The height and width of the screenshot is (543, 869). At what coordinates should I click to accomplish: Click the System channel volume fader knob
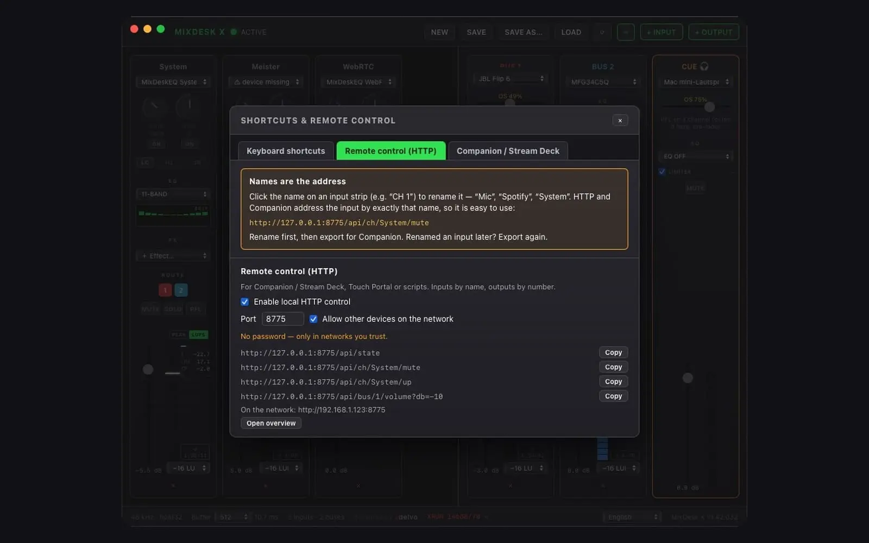tap(148, 370)
